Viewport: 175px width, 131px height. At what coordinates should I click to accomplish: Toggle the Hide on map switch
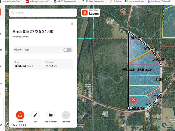[x=68, y=50]
